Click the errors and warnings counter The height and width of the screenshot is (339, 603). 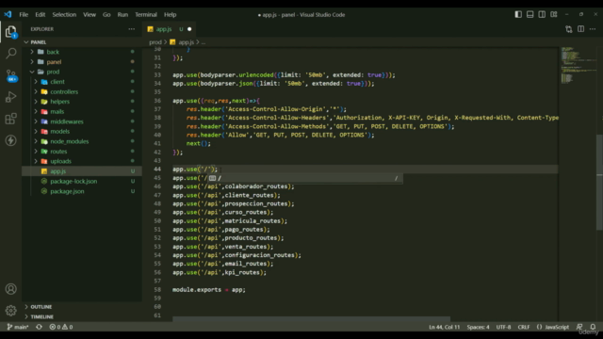[61, 327]
